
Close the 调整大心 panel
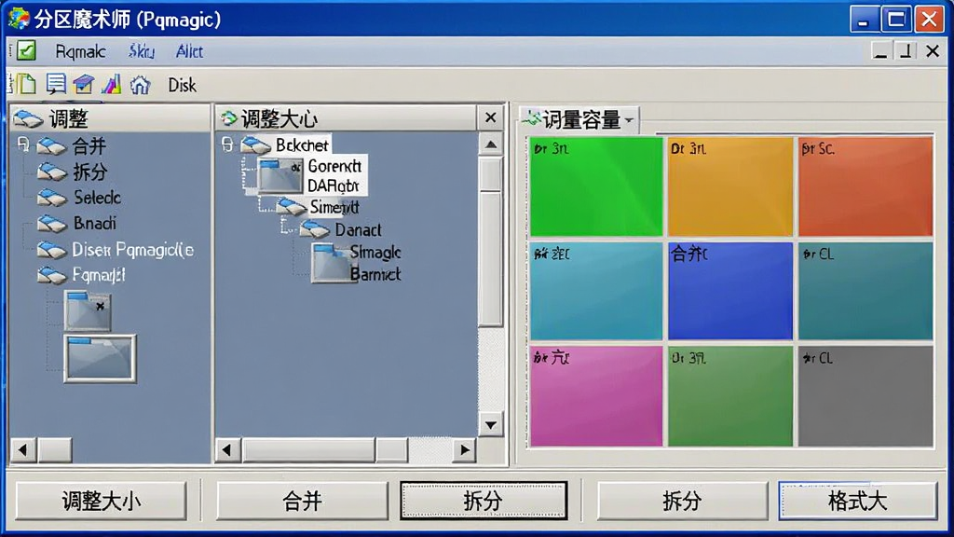pos(490,117)
